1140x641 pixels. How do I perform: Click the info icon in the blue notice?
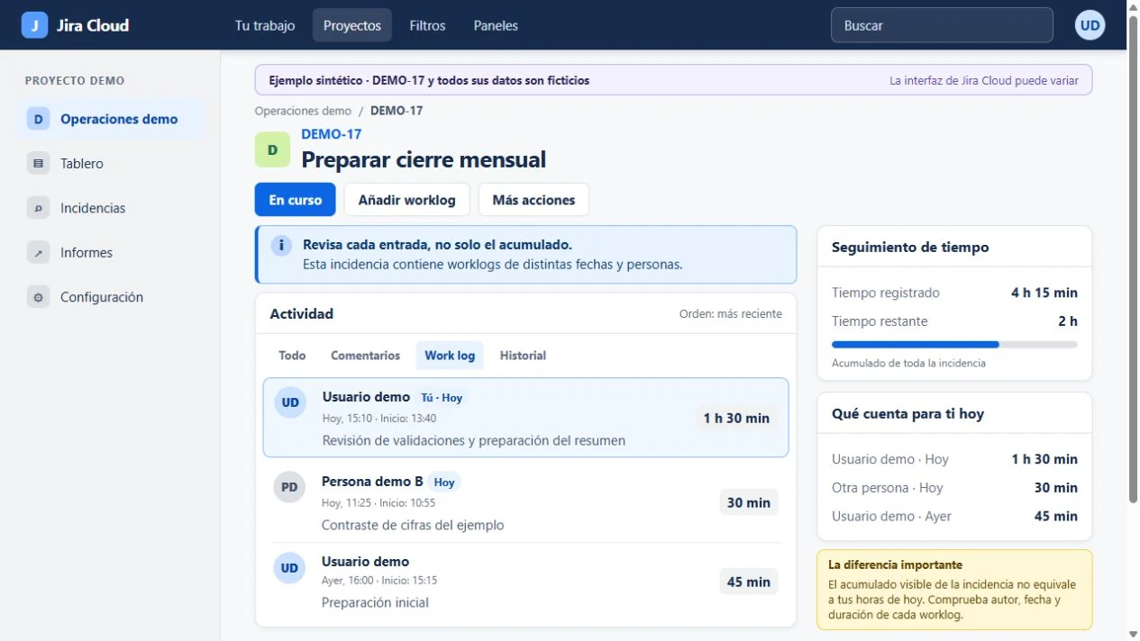[x=282, y=245]
